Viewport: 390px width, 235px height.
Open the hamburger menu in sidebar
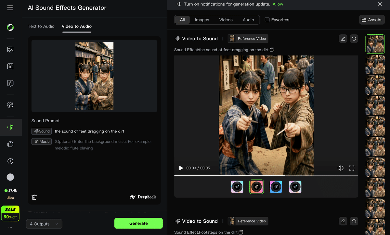10,8
